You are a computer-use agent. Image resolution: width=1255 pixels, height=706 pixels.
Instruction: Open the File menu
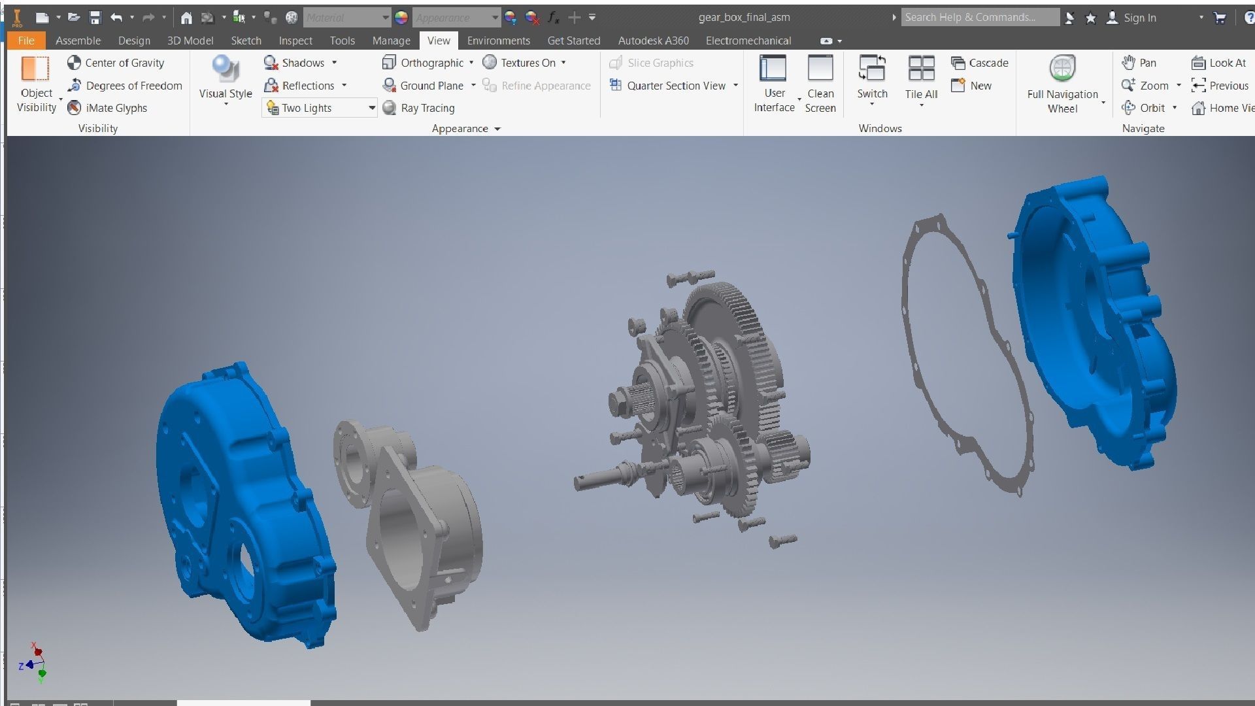[26, 41]
